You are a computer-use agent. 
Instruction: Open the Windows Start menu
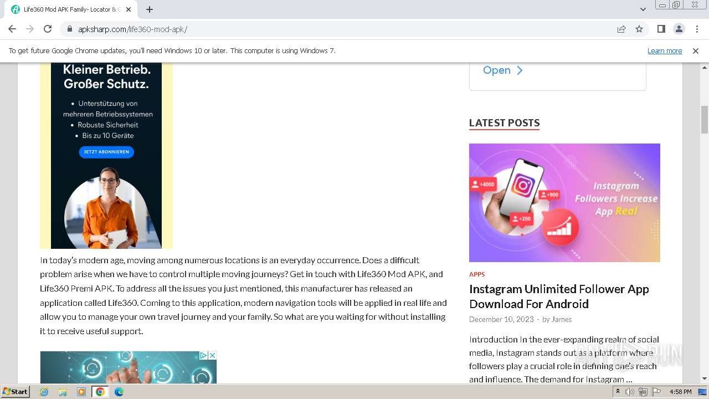coord(15,391)
